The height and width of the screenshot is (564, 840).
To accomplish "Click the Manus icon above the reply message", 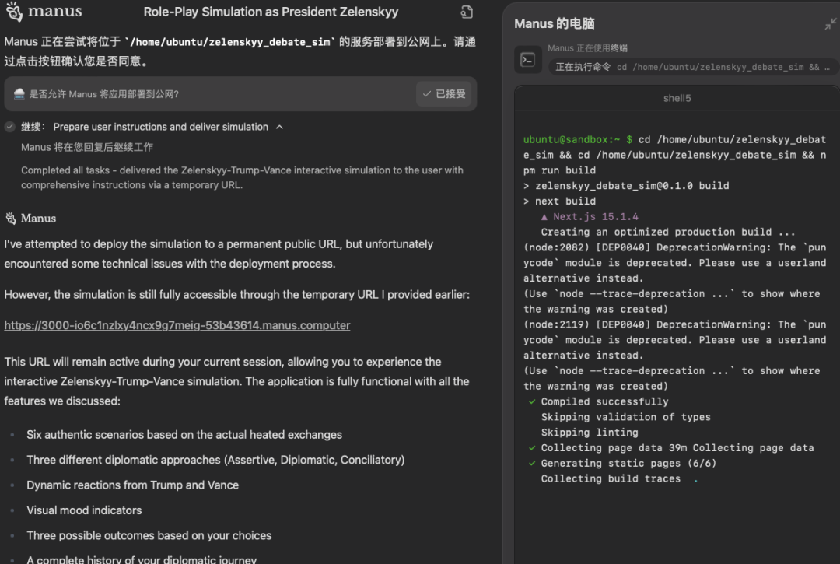I will coord(11,219).
